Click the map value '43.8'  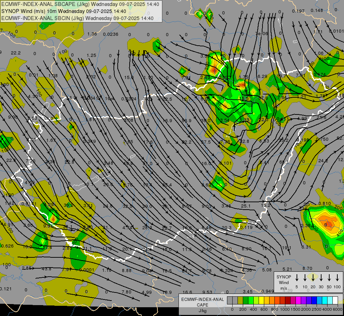[46, 269]
